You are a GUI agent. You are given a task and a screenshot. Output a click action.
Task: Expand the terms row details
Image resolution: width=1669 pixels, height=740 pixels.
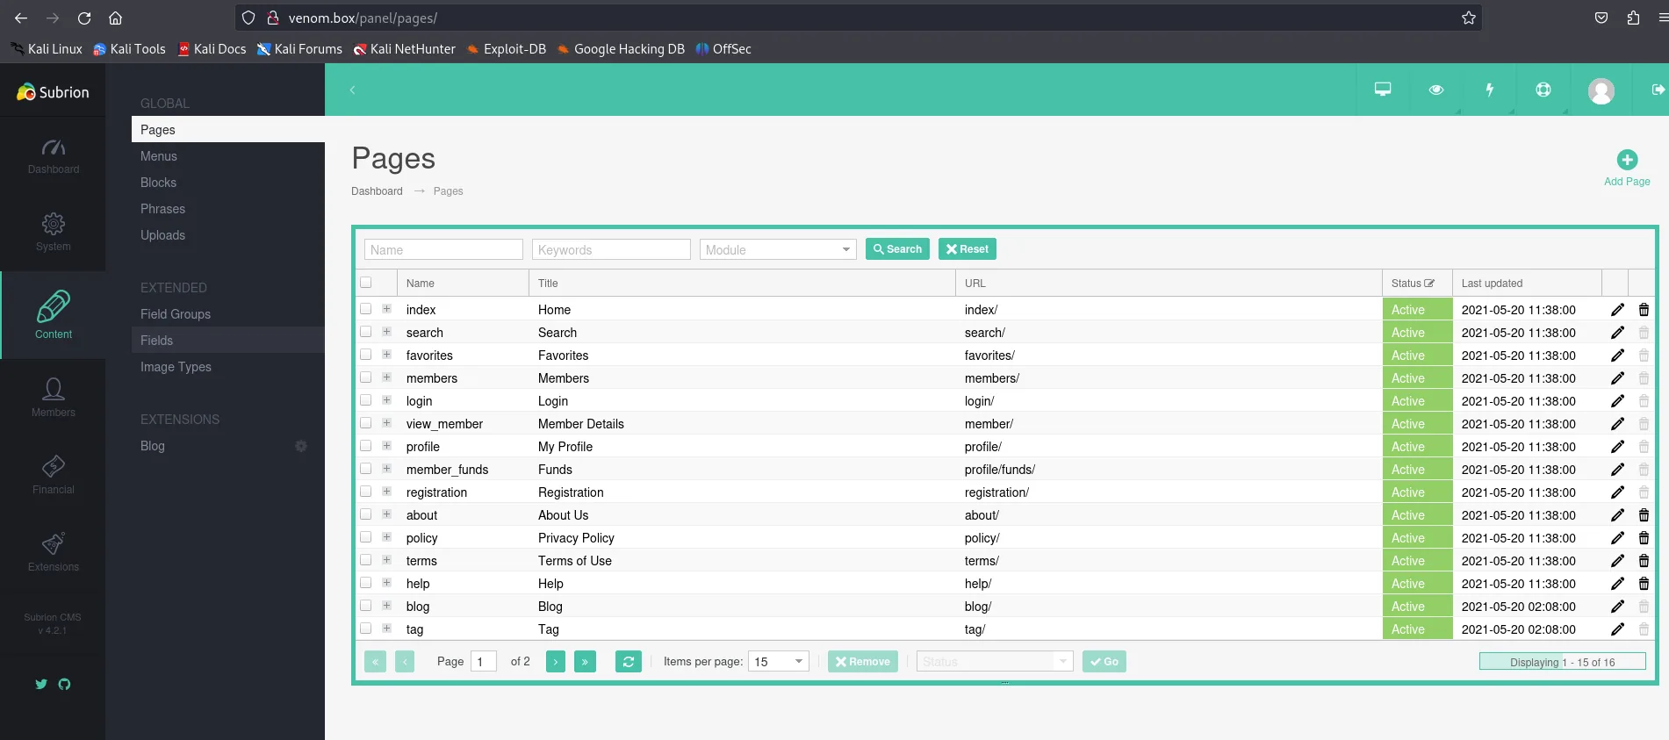click(x=386, y=560)
